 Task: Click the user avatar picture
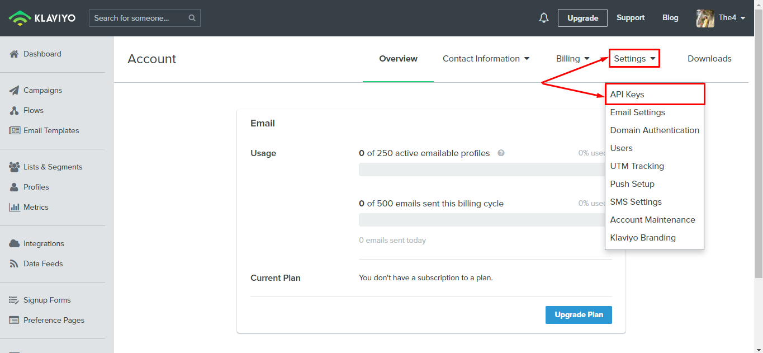705,18
